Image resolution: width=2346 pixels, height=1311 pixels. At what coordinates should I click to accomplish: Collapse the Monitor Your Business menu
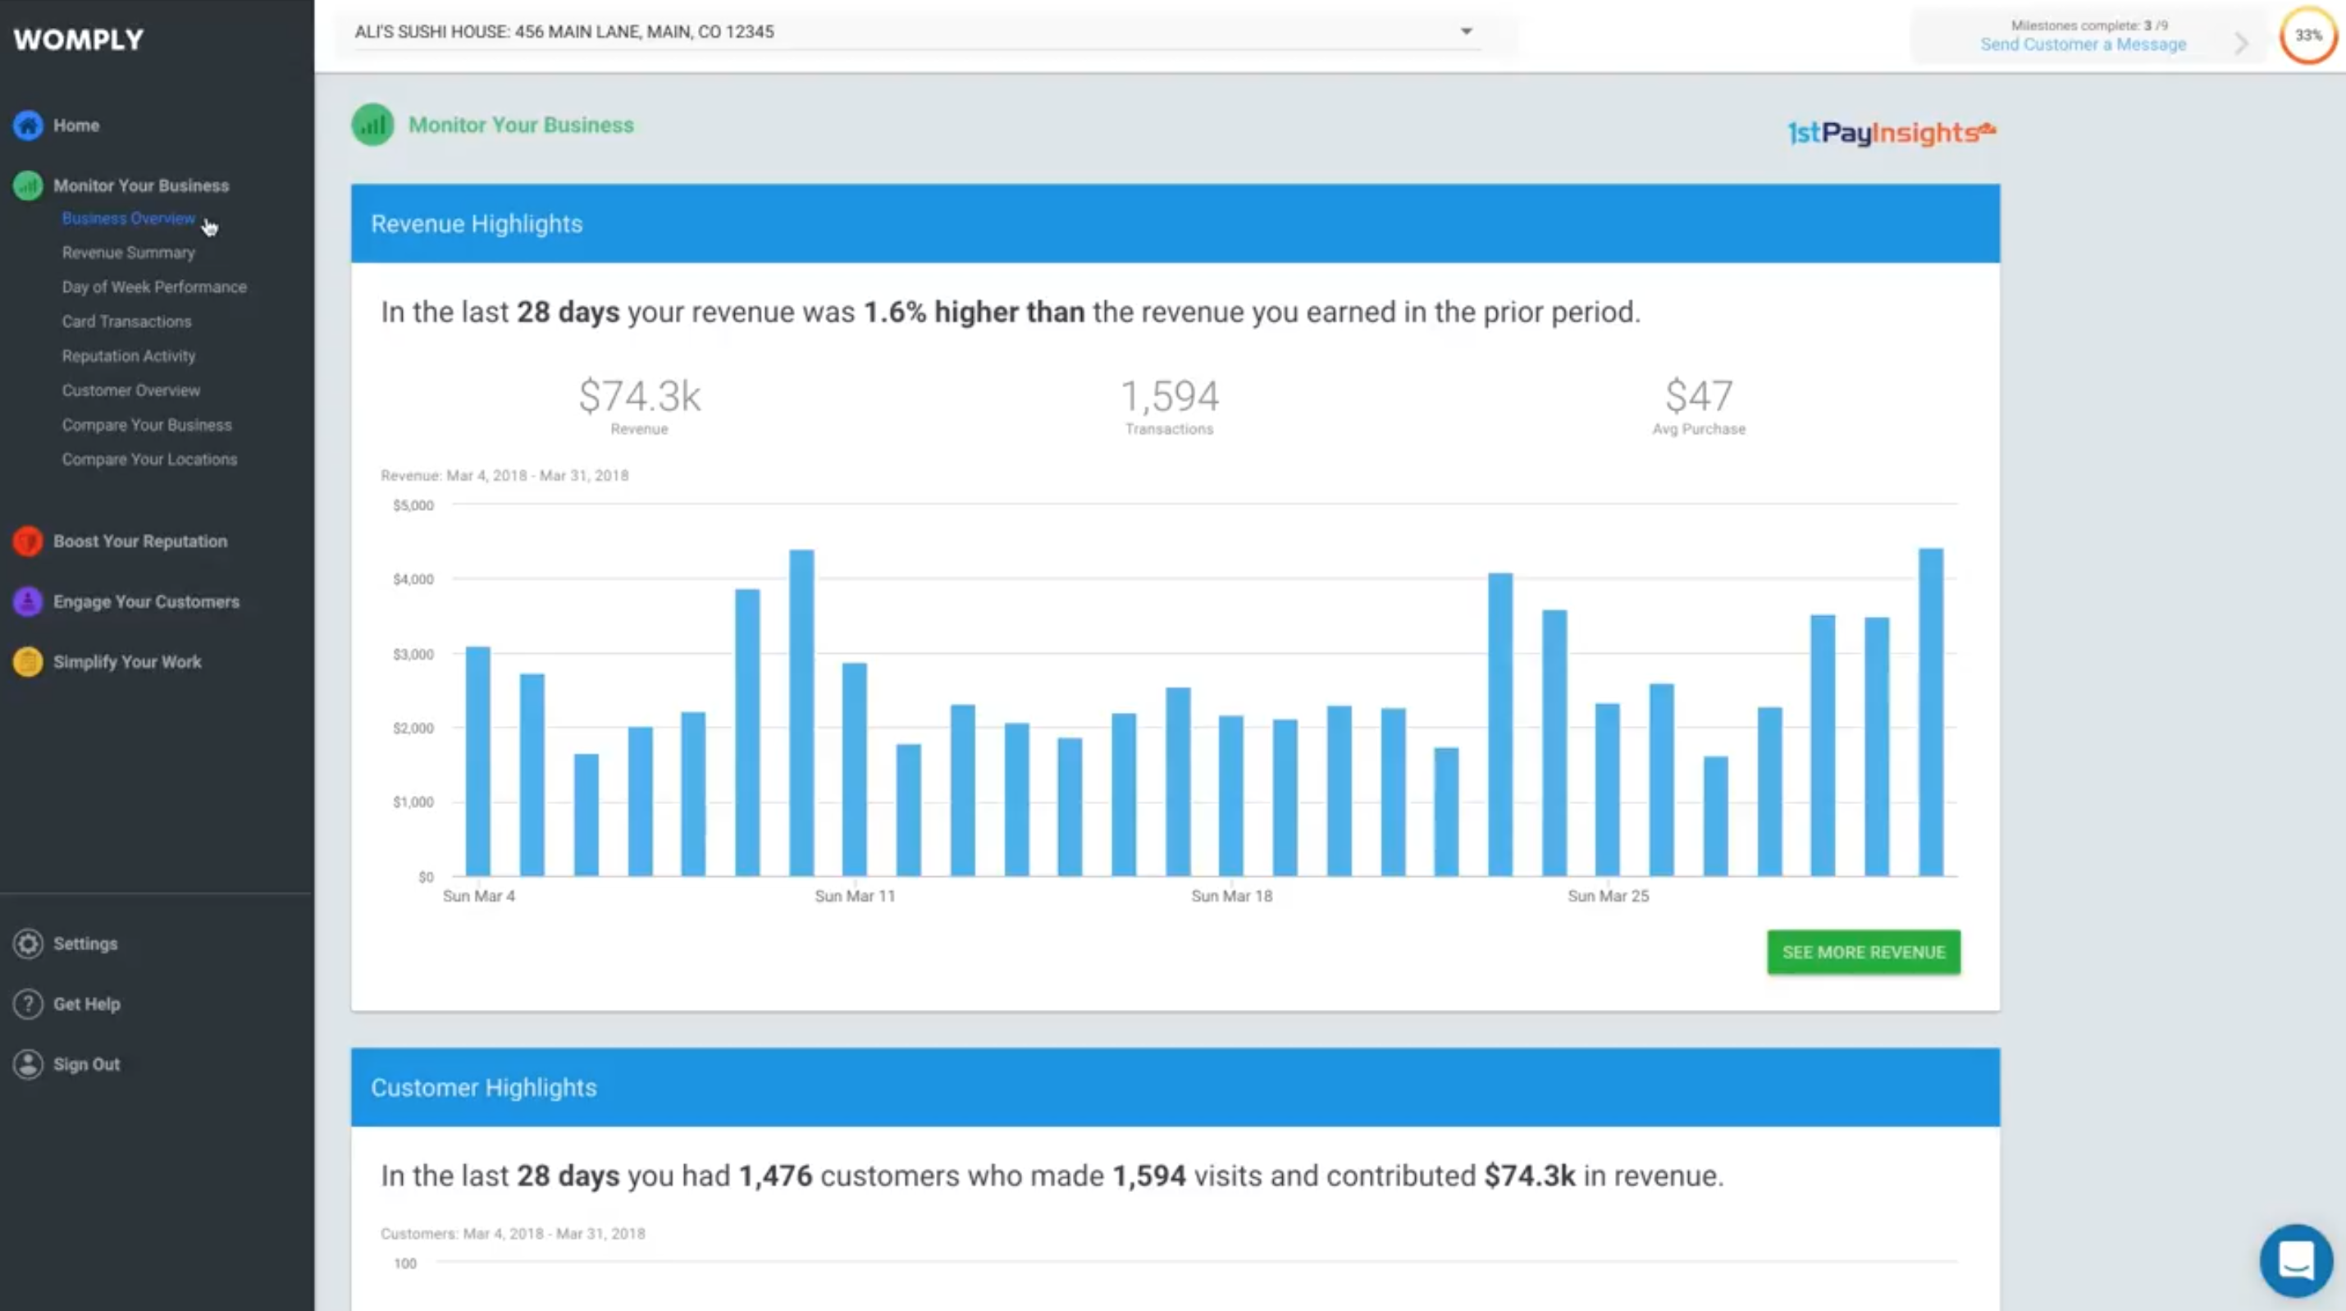[140, 185]
